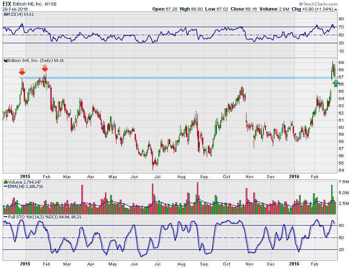Click the 30 level on RSI scale
352x268 pixels.
(x=341, y=43)
